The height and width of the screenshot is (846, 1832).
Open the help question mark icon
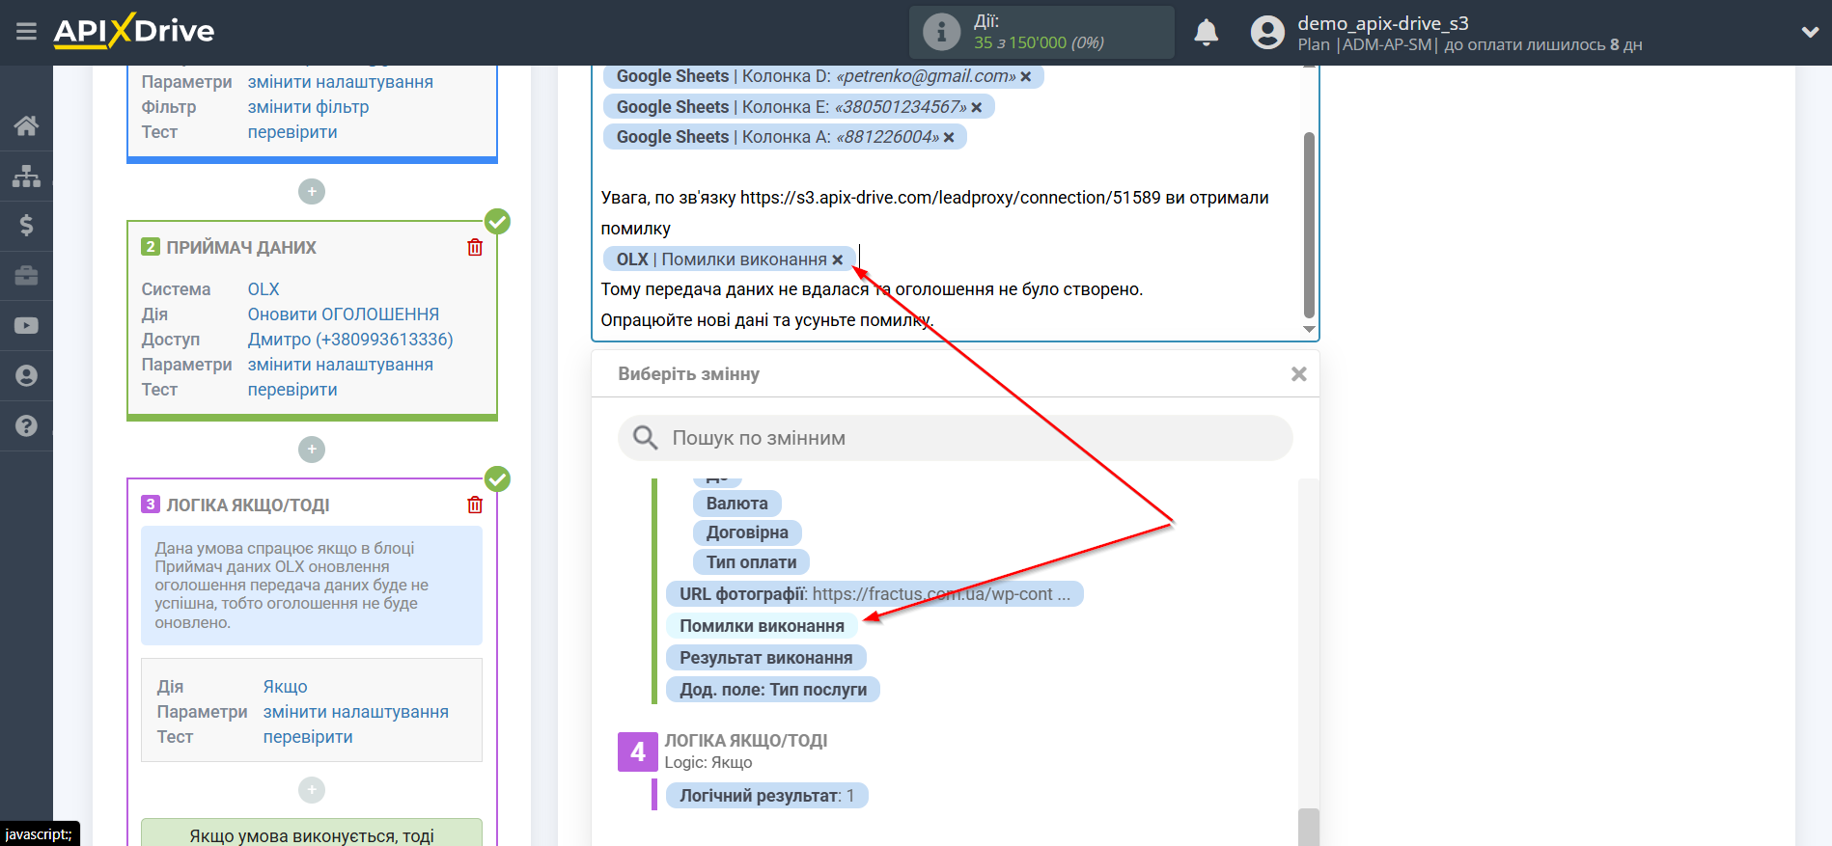[x=26, y=425]
